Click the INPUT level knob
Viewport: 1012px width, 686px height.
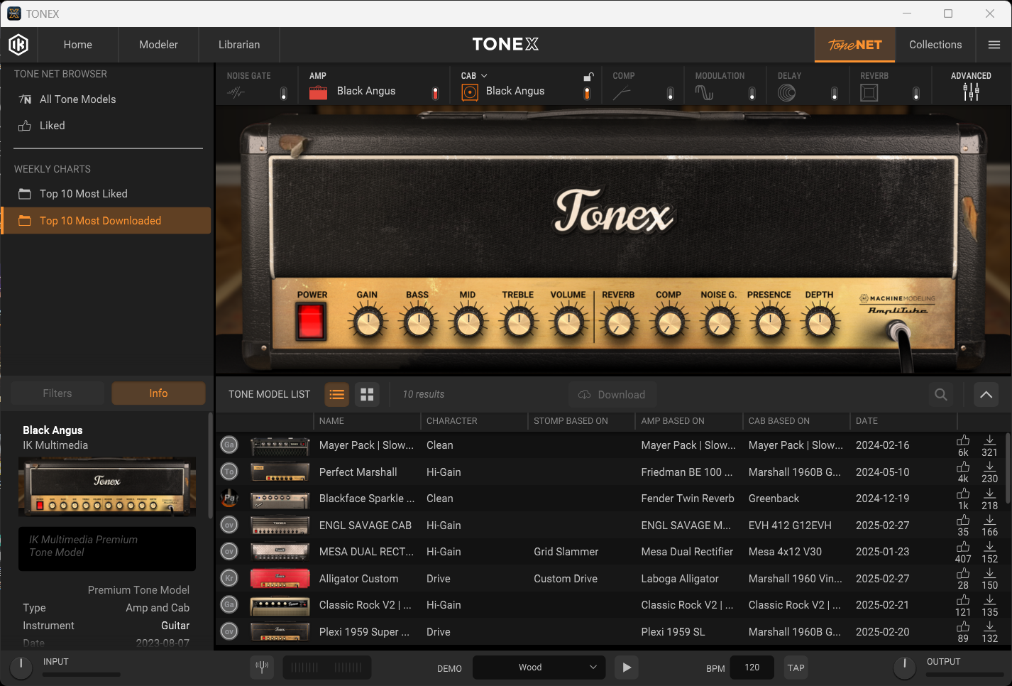[x=21, y=668]
